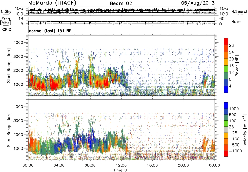The height and width of the screenshot is (172, 248).
Task: Click the Freq. [MHz] label
Action: pos(6,21)
